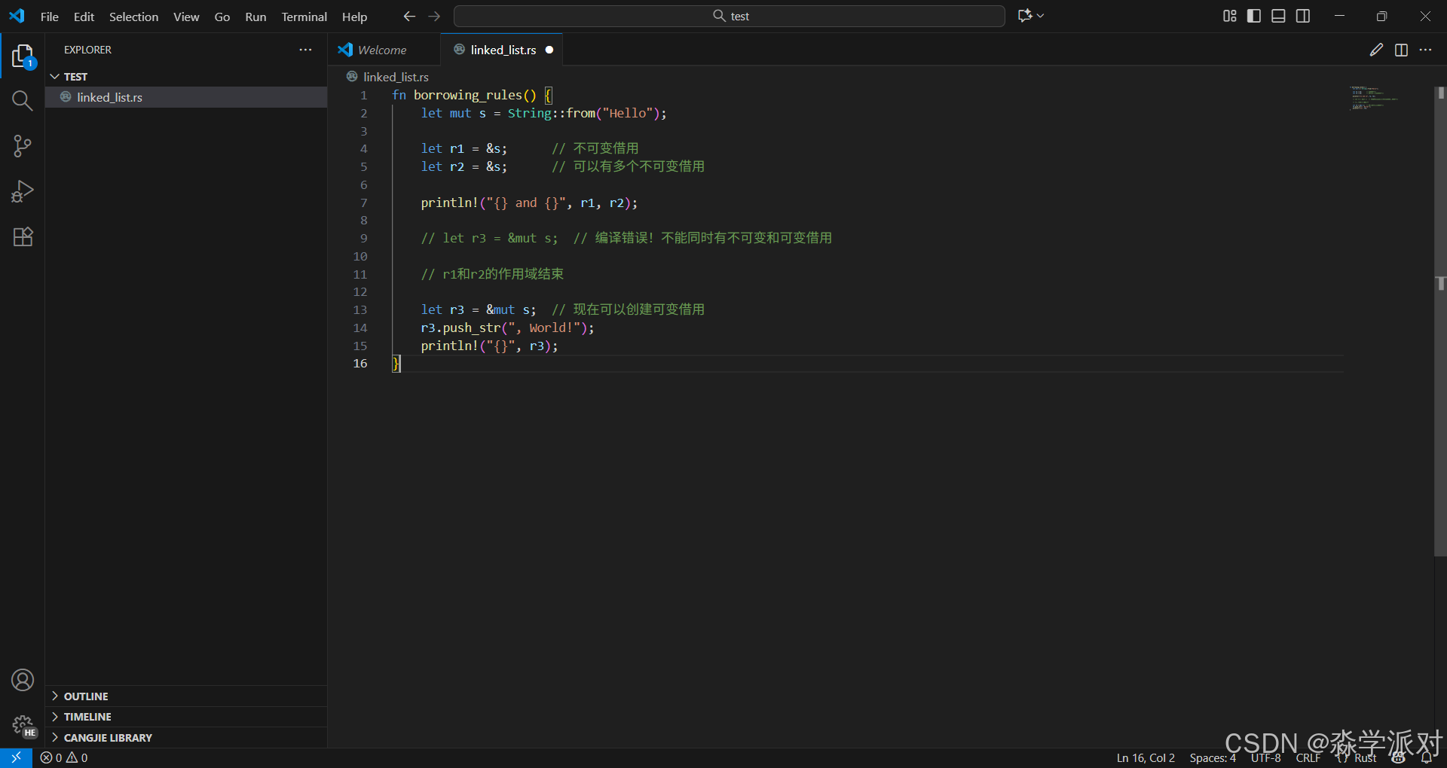Switch to the Welcome tab
Screen dimensions: 1447x768
[385, 50]
